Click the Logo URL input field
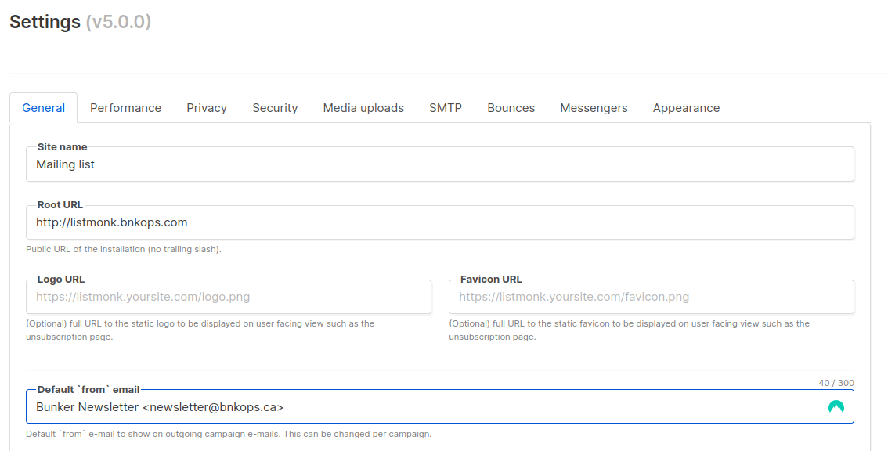 pos(228,296)
